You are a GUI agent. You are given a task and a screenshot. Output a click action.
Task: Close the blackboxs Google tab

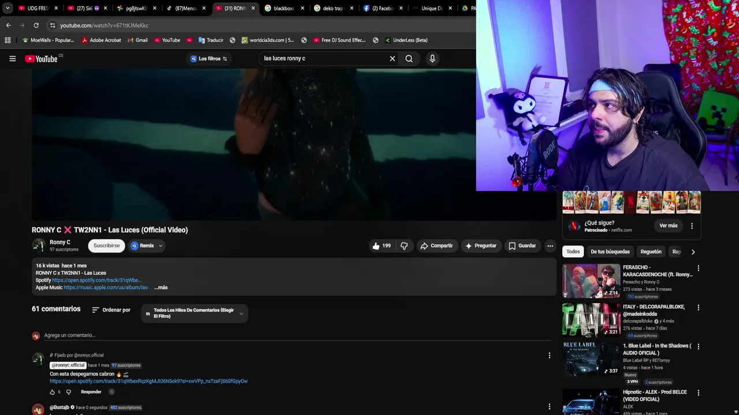click(303, 8)
